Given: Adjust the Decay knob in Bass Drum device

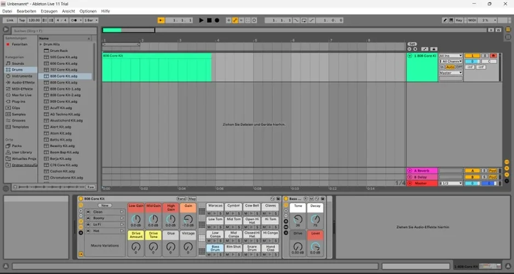Looking at the screenshot, I should click(315, 219).
